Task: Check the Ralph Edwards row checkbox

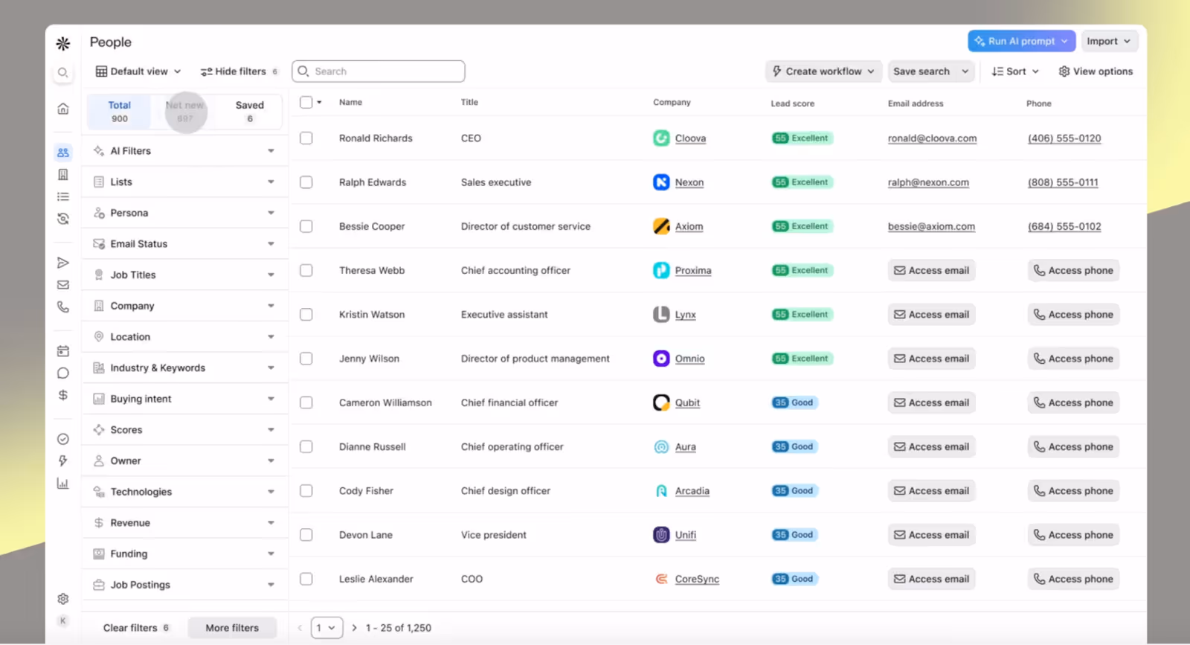Action: (x=306, y=182)
